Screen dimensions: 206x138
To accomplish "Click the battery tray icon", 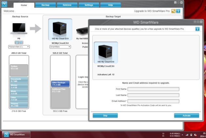I will pyautogui.click(x=191, y=135).
